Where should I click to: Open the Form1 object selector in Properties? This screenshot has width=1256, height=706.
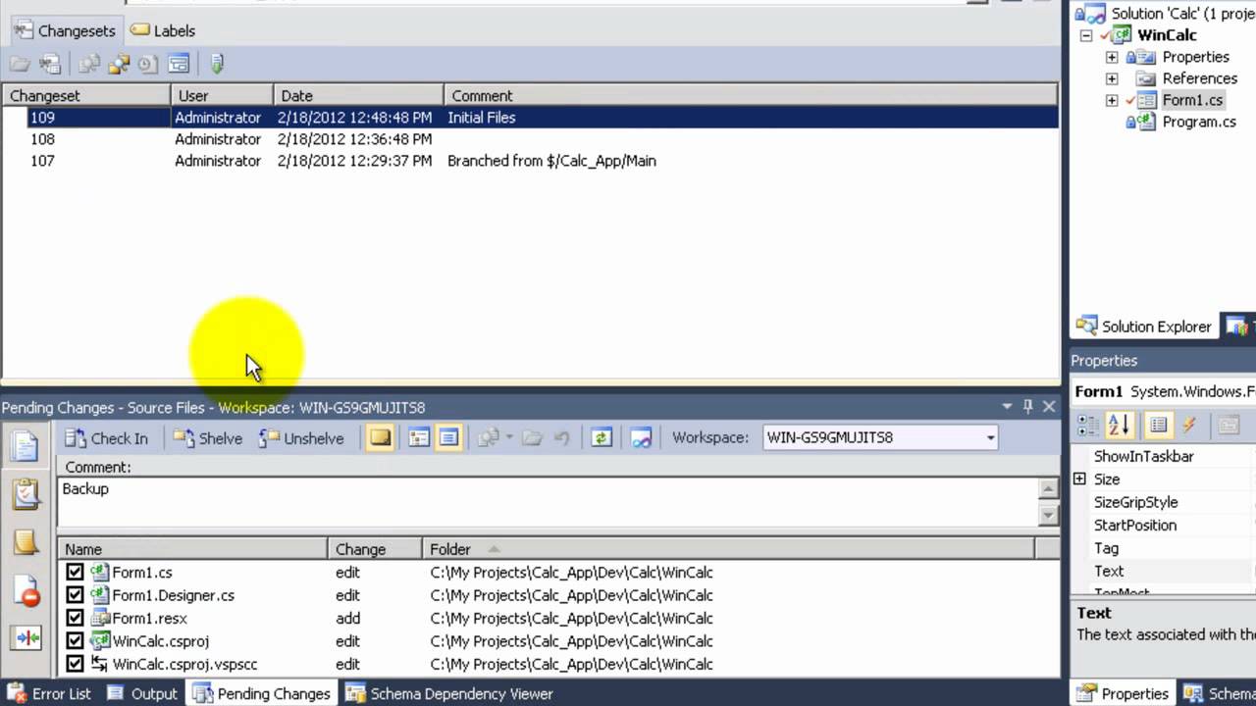[x=1164, y=391]
